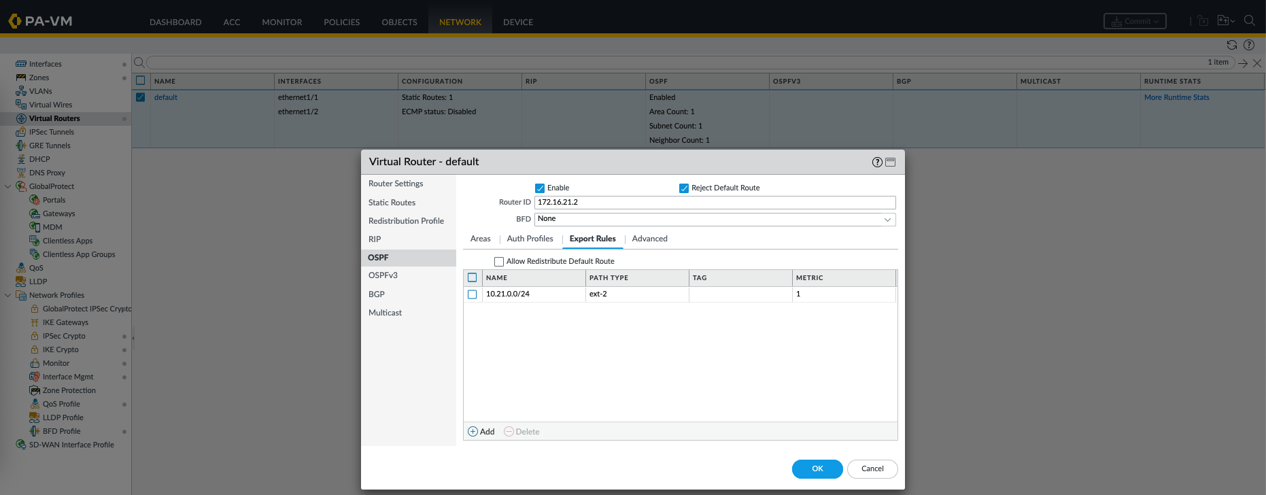This screenshot has width=1266, height=495.
Task: Click the Zone Protection icon
Action: 35,390
